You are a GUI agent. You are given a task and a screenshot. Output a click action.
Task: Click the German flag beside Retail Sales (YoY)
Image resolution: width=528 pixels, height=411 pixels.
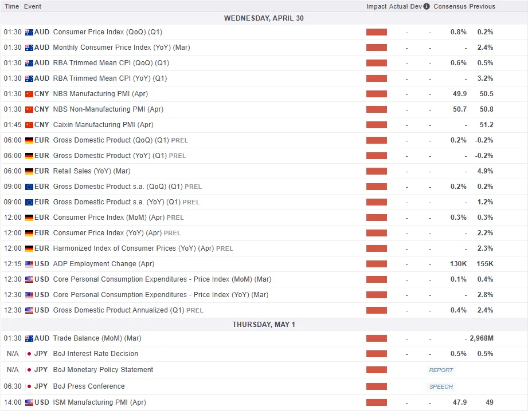tap(29, 172)
